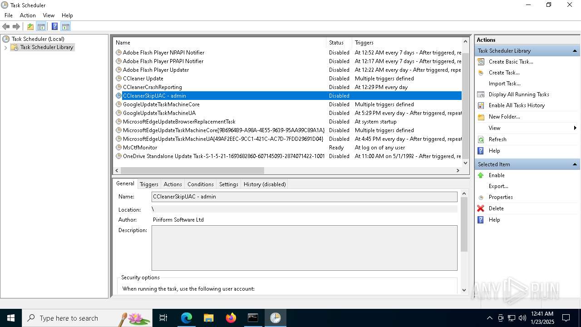Click Export... under Selected Item

498,186
